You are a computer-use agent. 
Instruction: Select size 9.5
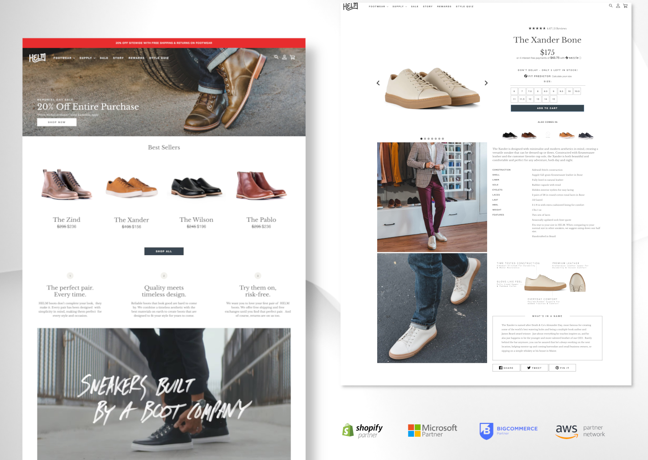point(561,91)
